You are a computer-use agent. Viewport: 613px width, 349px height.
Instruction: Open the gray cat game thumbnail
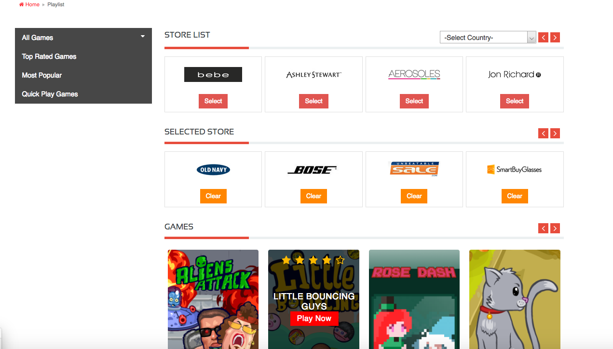[x=515, y=299]
